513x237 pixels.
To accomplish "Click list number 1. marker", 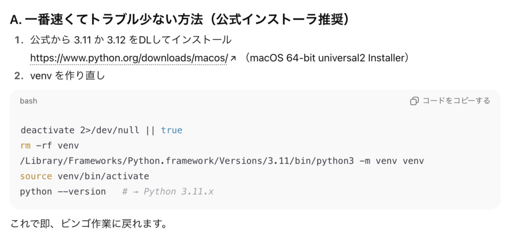I will coord(20,41).
